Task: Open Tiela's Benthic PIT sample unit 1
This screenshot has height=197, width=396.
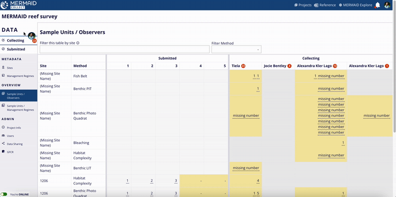Action: 258,89
